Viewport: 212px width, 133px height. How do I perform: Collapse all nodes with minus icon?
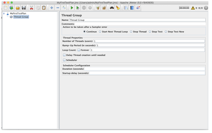(58, 8)
